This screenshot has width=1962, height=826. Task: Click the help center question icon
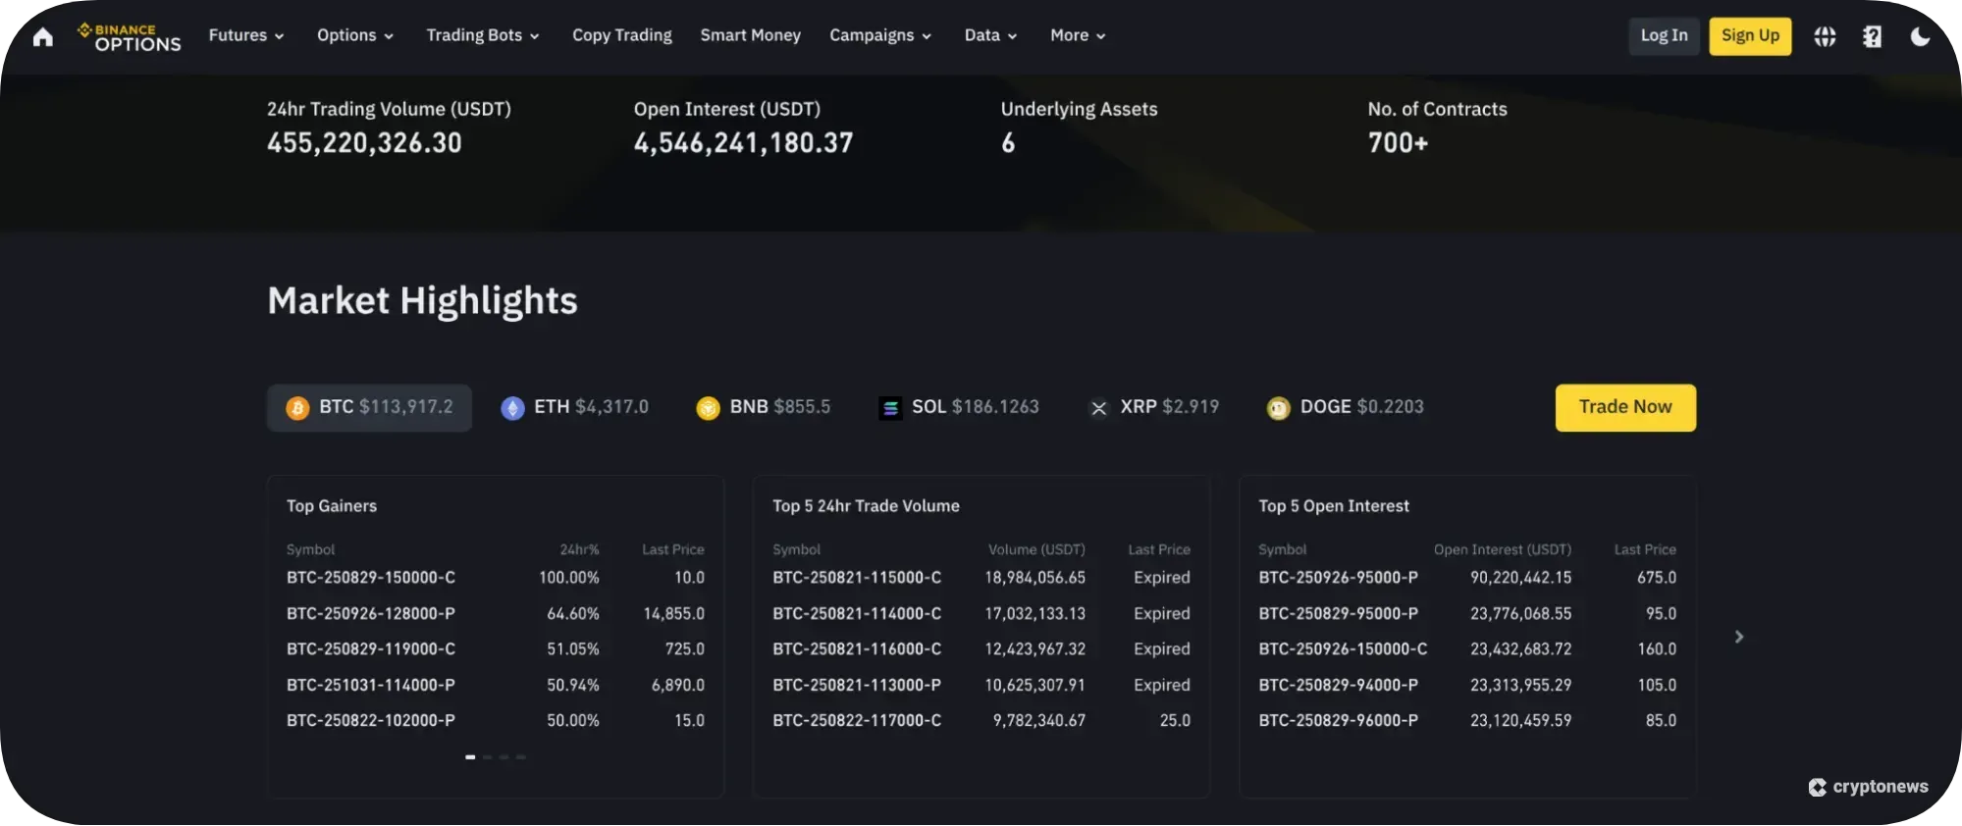click(1872, 36)
